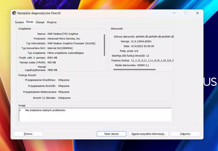Click the Uwagi group label
This screenshot has width=218, height=151.
point(22,105)
